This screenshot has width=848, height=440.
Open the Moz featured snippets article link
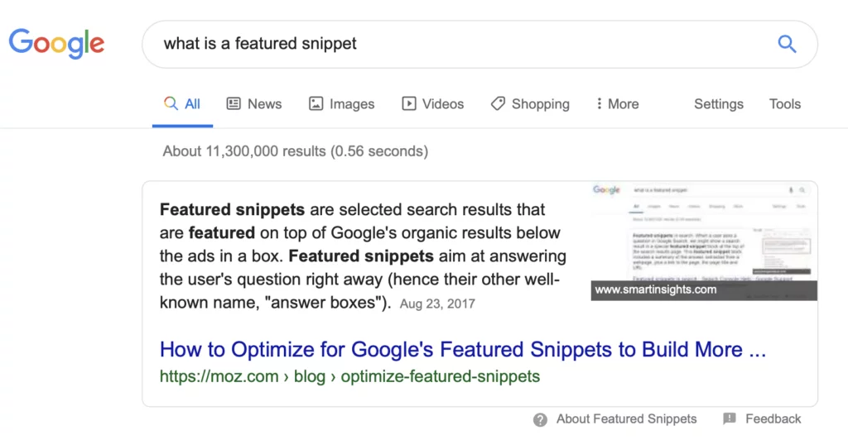[462, 350]
